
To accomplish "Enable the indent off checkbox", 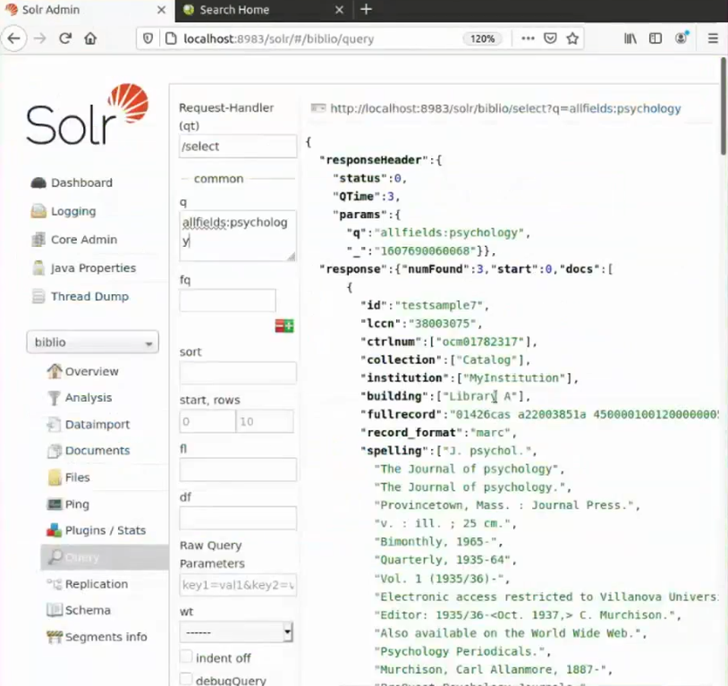I will click(186, 656).
